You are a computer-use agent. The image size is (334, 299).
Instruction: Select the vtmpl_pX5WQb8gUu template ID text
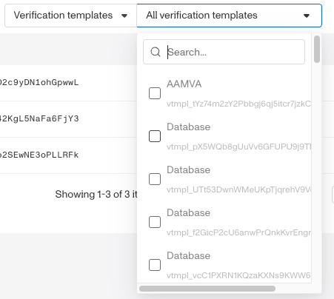pyautogui.click(x=238, y=147)
